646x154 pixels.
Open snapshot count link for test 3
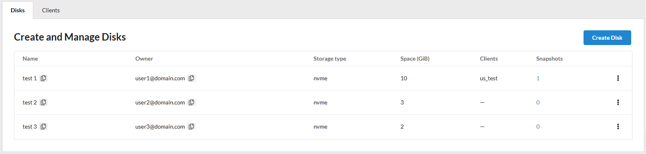(x=538, y=127)
